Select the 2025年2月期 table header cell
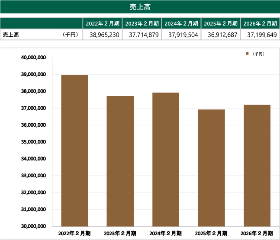The height and width of the screenshot is (240, 280). (x=221, y=23)
